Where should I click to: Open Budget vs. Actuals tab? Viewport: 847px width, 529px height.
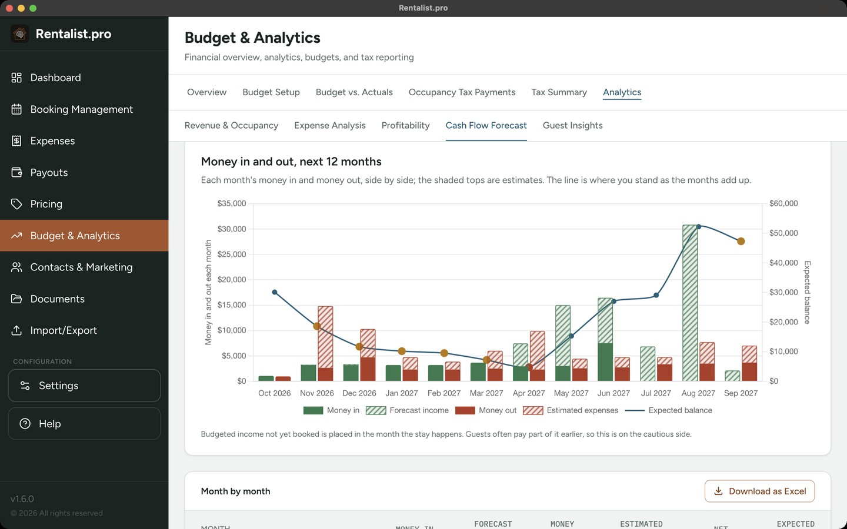(354, 92)
